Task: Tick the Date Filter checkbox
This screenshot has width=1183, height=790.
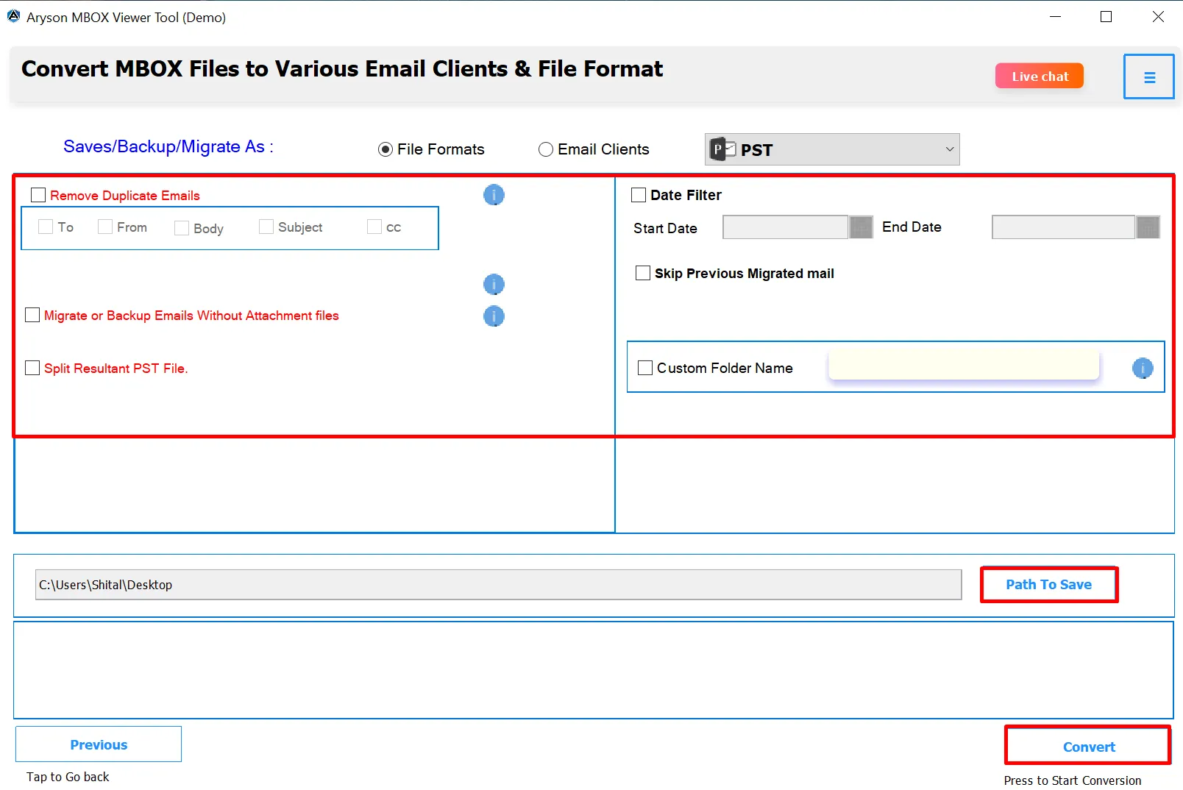Action: (639, 195)
